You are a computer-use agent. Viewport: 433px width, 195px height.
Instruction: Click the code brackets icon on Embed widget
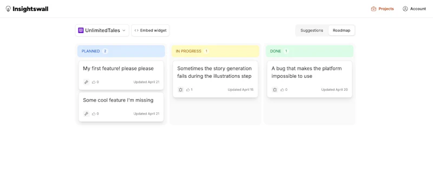[x=136, y=30]
